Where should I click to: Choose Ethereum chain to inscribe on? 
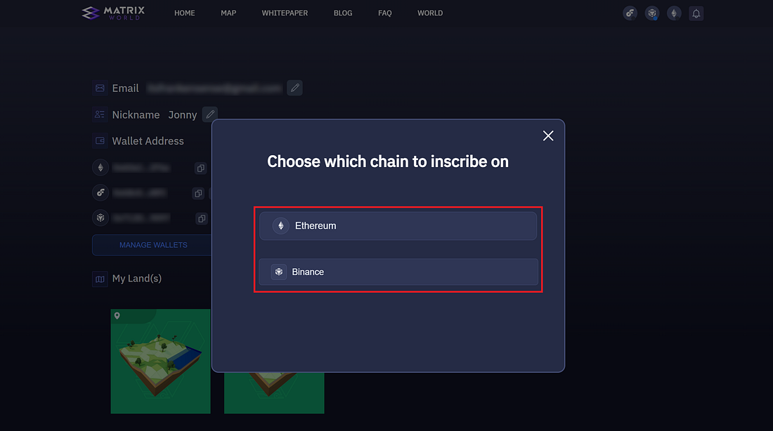398,226
